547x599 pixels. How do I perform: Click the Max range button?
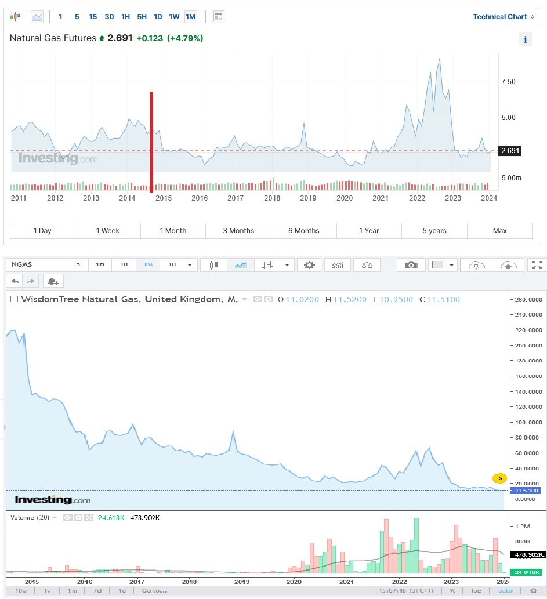coord(499,231)
